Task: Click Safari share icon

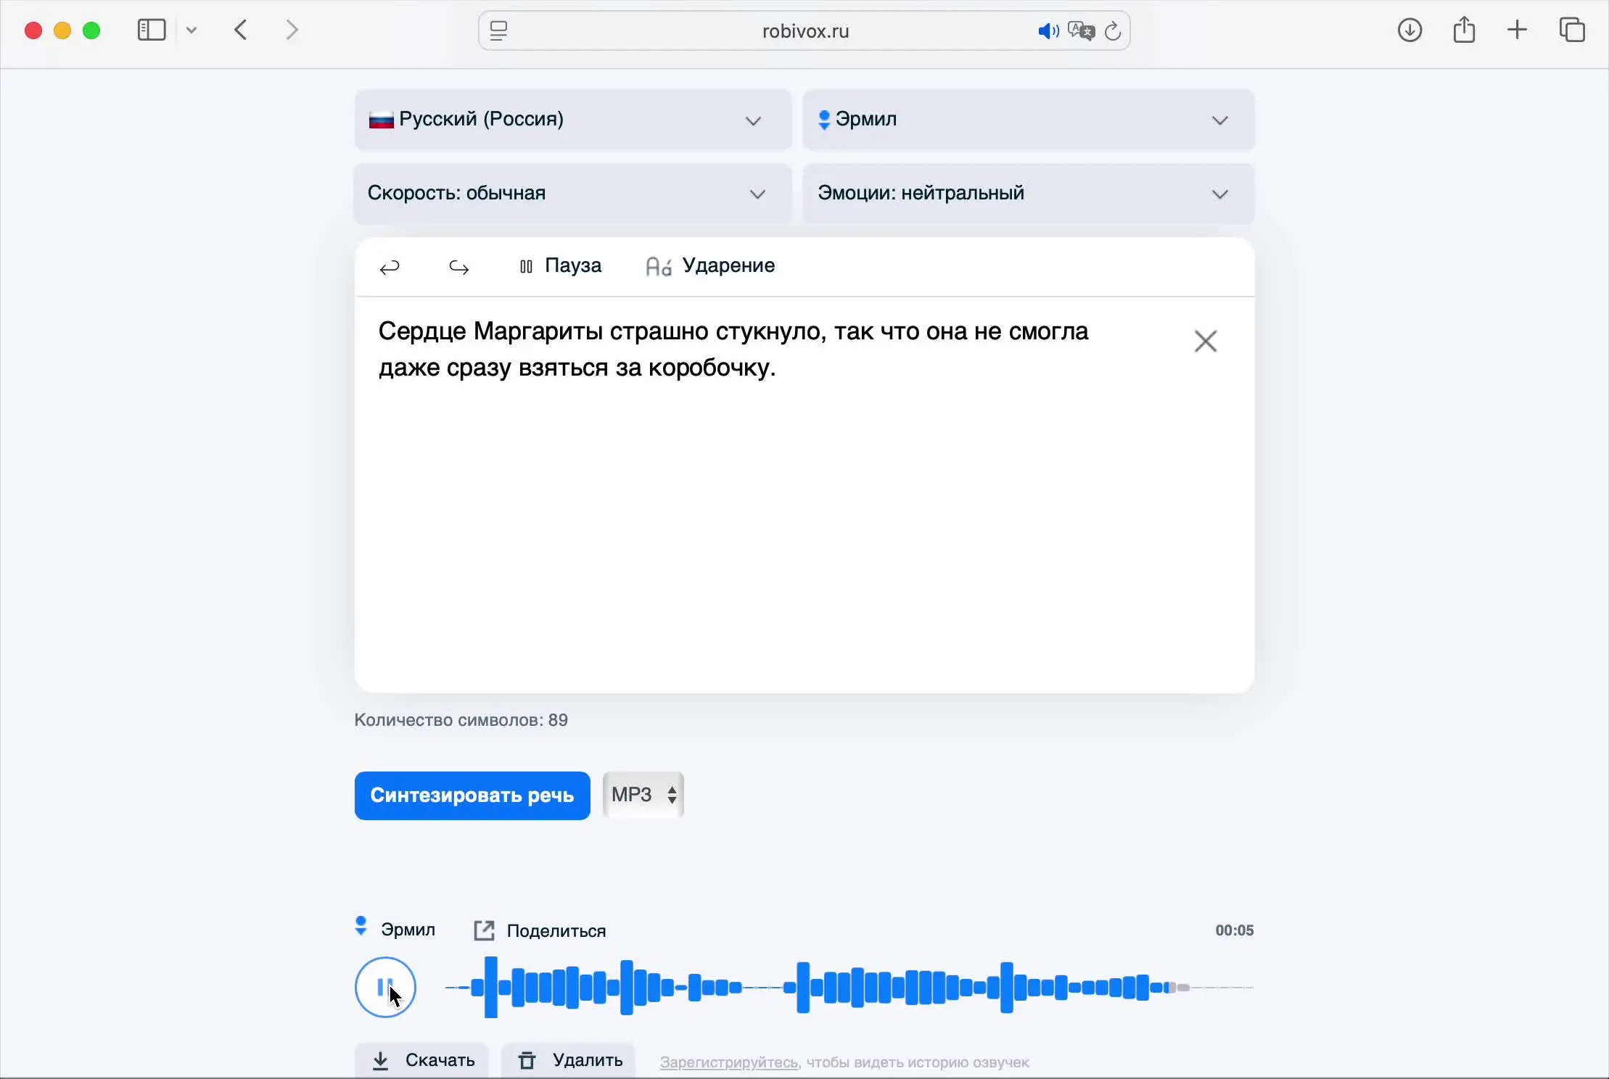Action: tap(1464, 30)
